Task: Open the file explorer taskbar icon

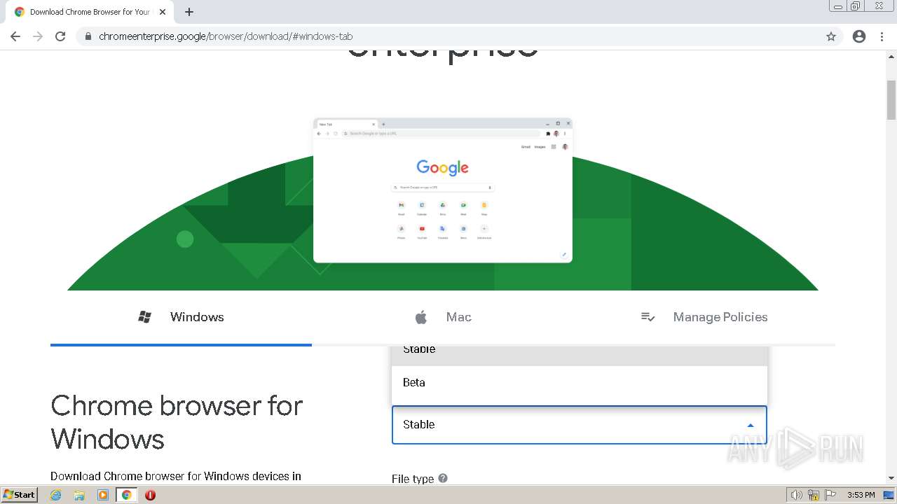Action: click(79, 495)
